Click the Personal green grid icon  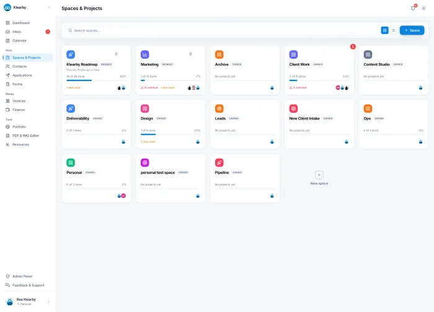pos(71,162)
